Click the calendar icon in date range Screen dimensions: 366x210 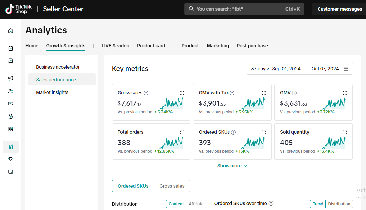[x=346, y=69]
